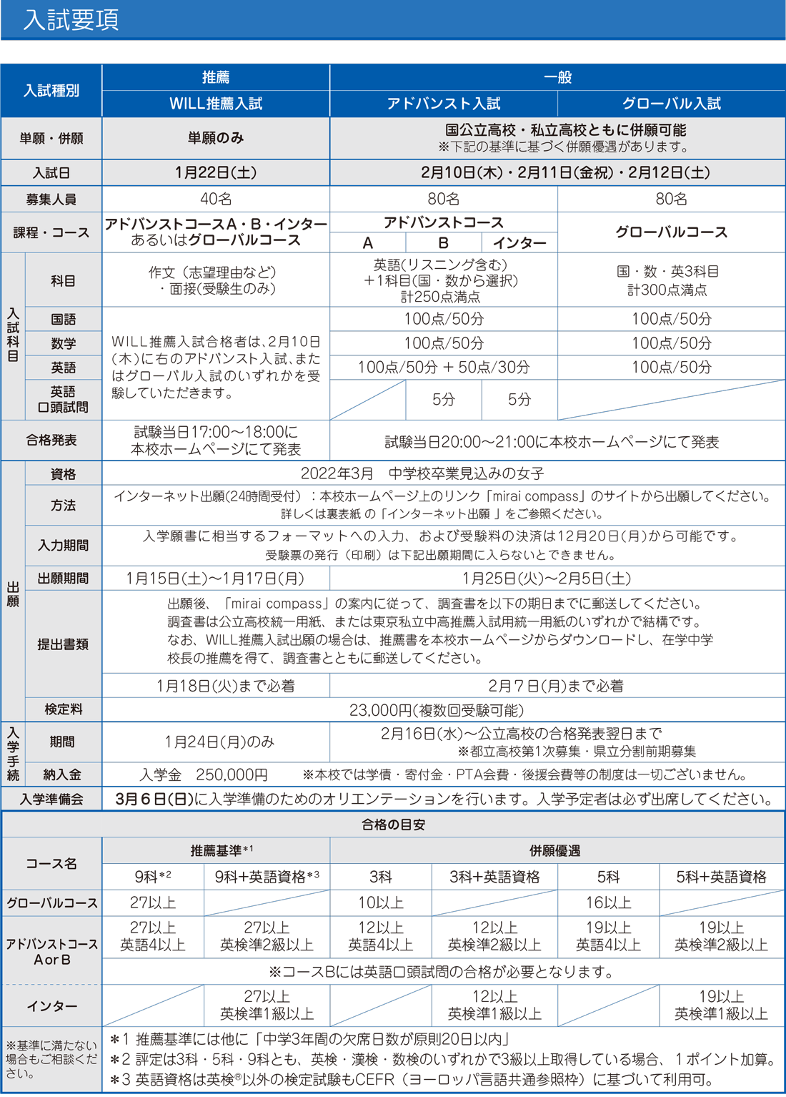Click the インター sub-column under アドバンストコース
786x1097 pixels.
[519, 243]
